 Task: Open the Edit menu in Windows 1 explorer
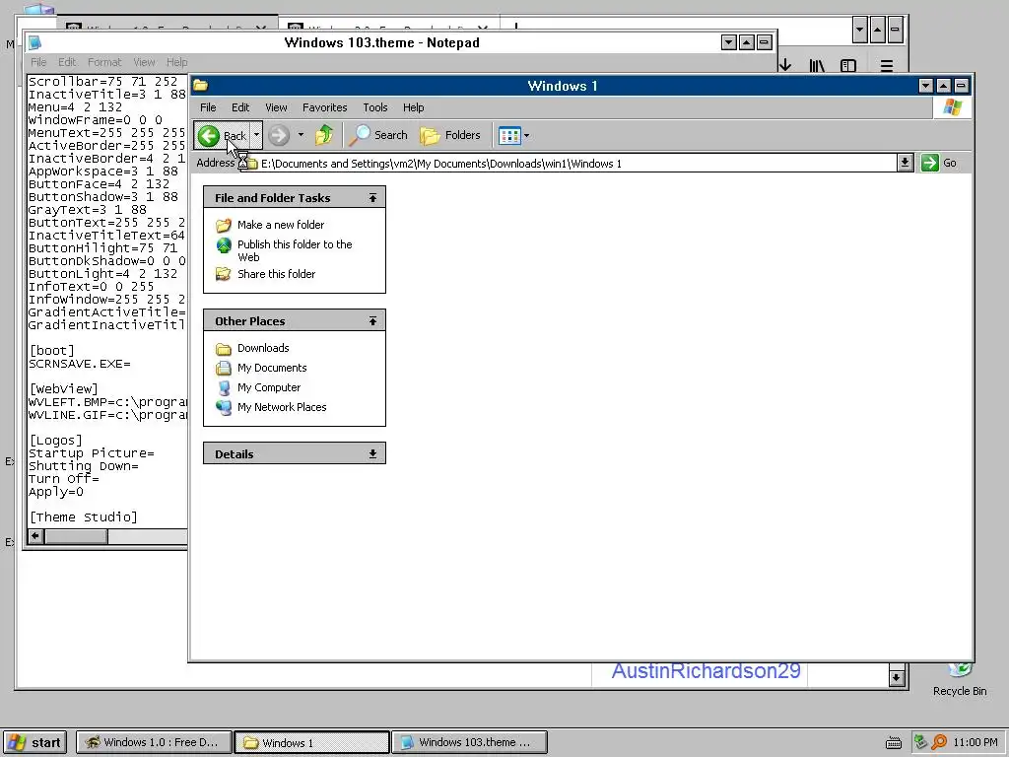(240, 107)
